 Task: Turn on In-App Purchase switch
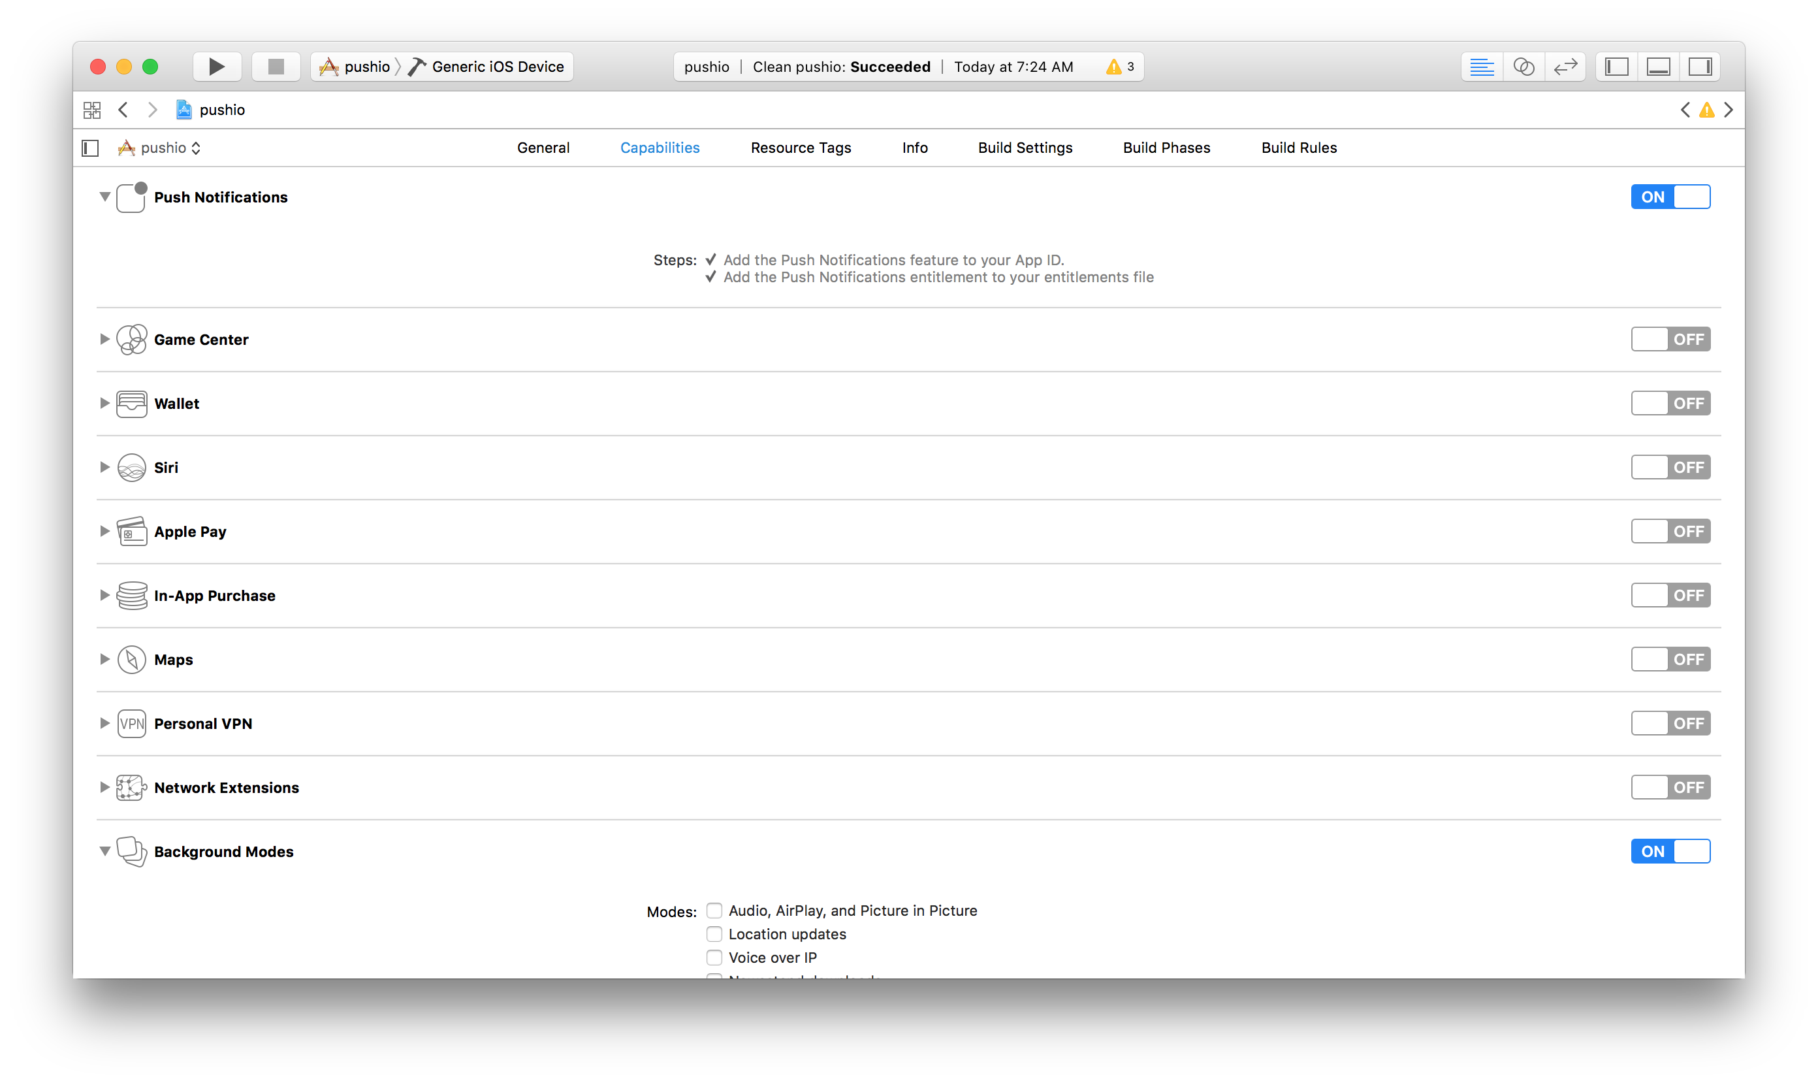[1670, 596]
